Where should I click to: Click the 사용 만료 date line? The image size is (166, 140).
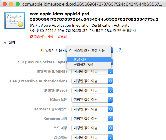83,31
